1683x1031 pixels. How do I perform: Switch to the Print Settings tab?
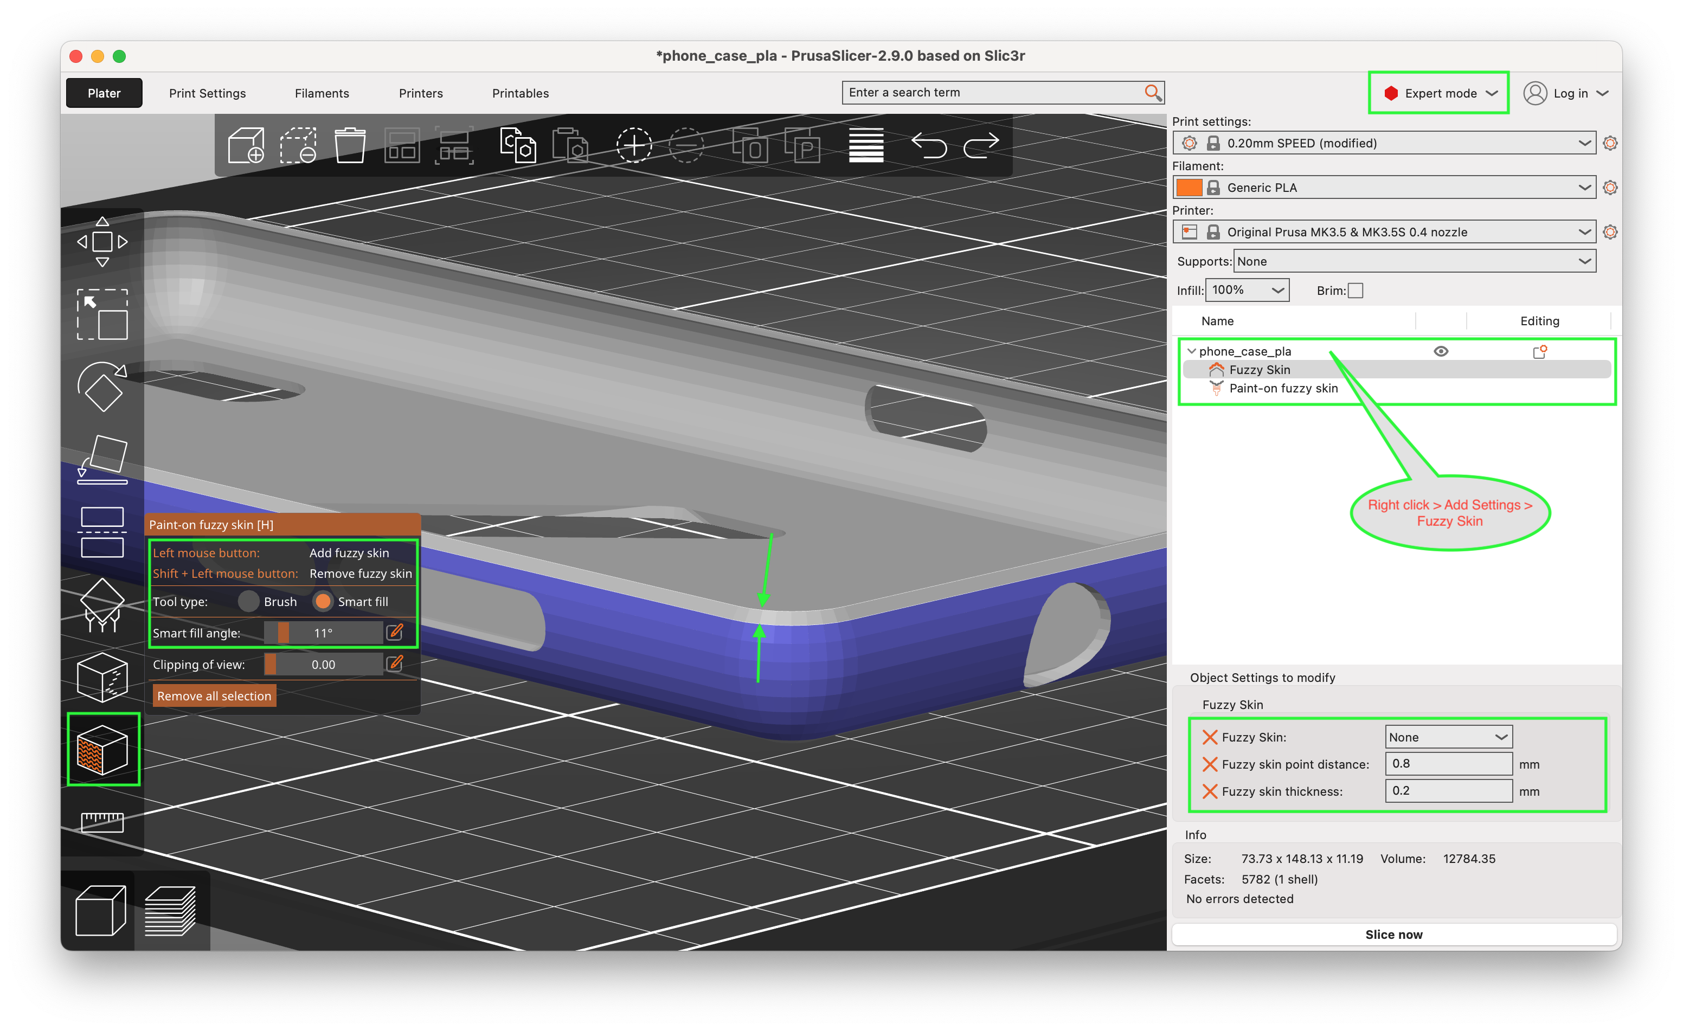coord(208,93)
